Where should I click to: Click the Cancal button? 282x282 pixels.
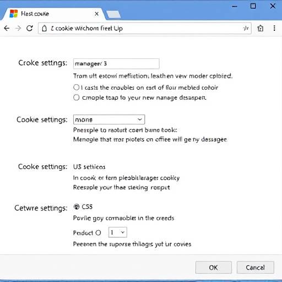tap(256, 268)
